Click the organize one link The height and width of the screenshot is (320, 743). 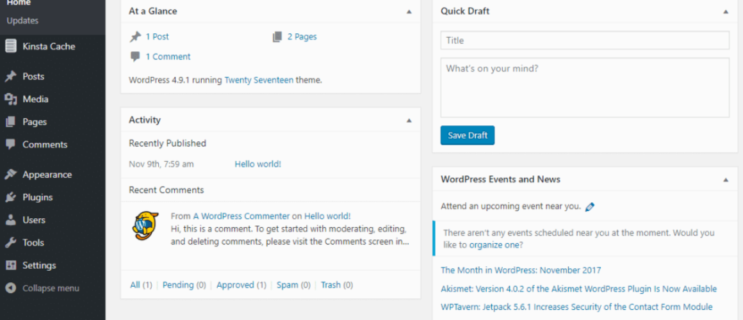494,245
